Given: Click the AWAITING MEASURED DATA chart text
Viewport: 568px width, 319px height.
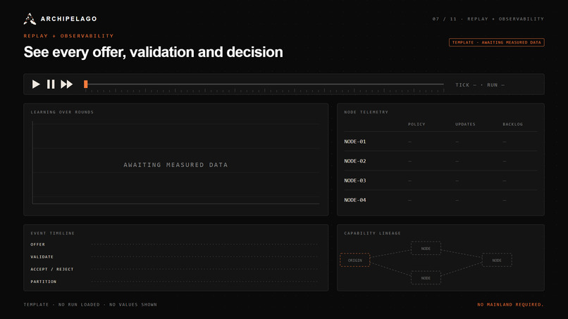Looking at the screenshot, I should click(x=175, y=165).
